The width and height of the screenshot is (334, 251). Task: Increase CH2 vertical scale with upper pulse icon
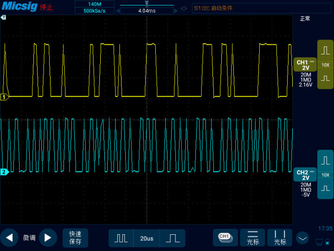click(x=325, y=160)
